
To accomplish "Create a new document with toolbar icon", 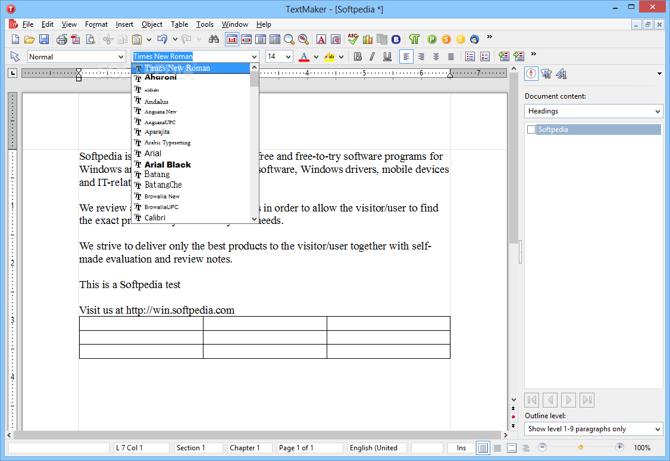I will click(15, 40).
